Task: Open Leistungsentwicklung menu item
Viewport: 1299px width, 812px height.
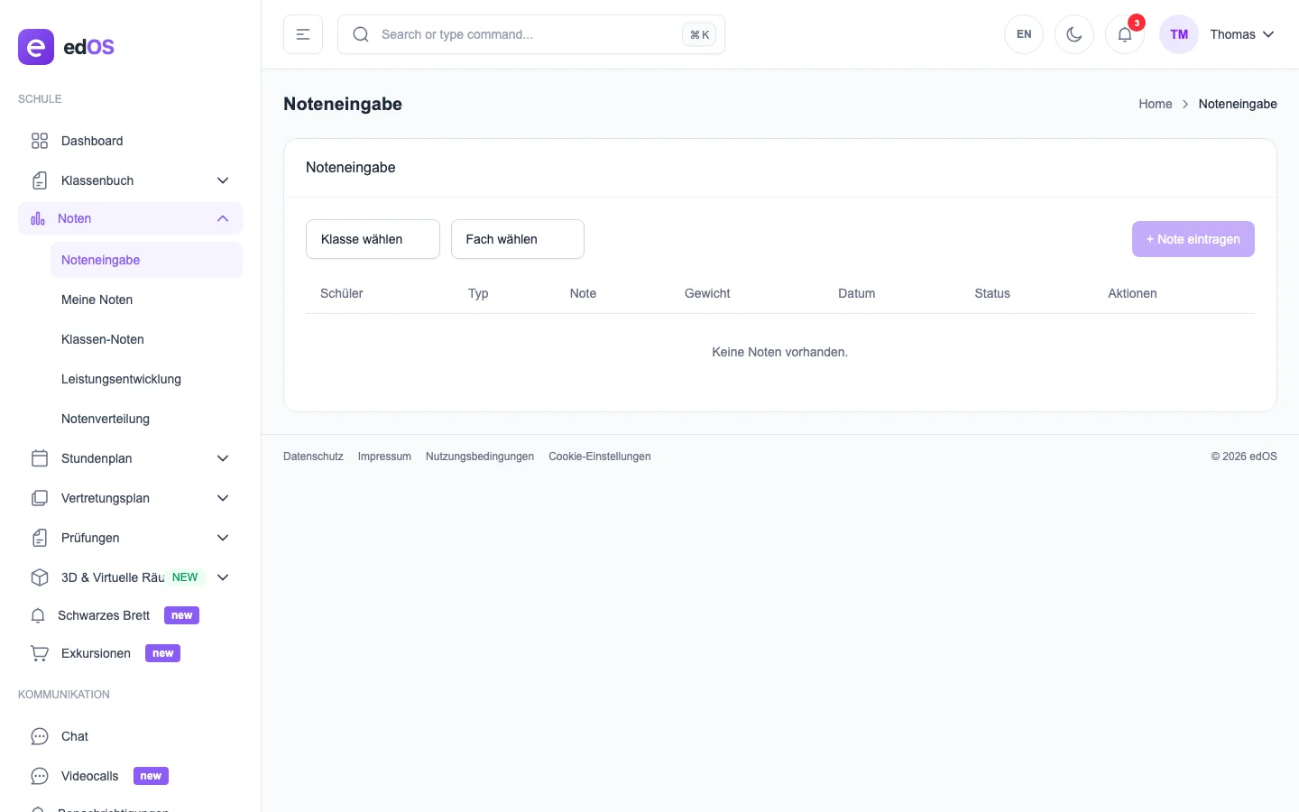Action: tap(121, 379)
